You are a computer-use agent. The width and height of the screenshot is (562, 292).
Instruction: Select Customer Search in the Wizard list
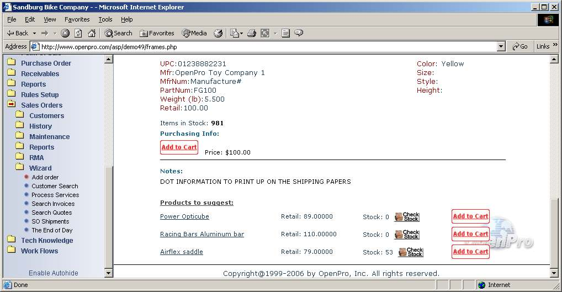(x=55, y=186)
